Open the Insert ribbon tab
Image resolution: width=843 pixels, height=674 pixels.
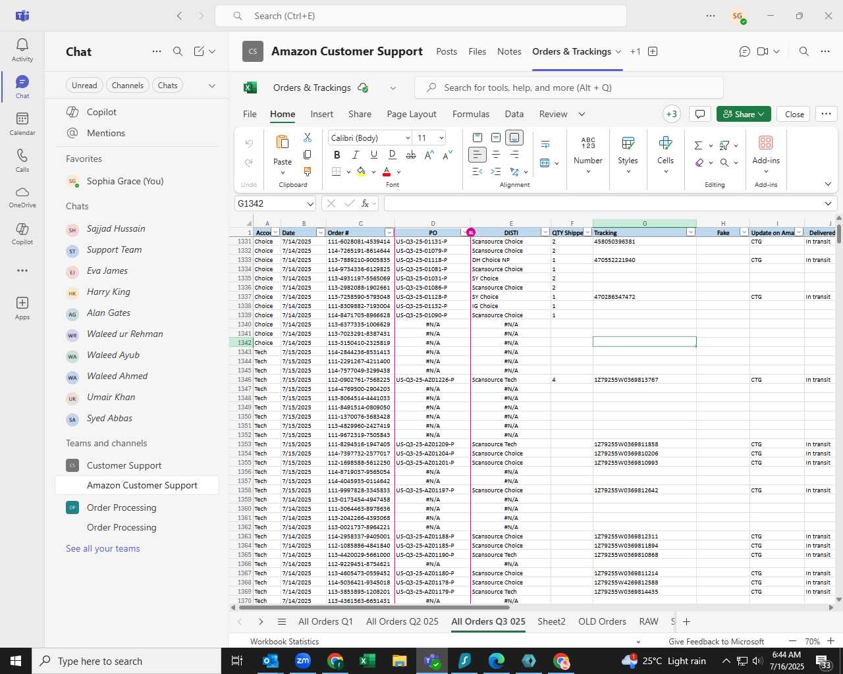click(322, 114)
